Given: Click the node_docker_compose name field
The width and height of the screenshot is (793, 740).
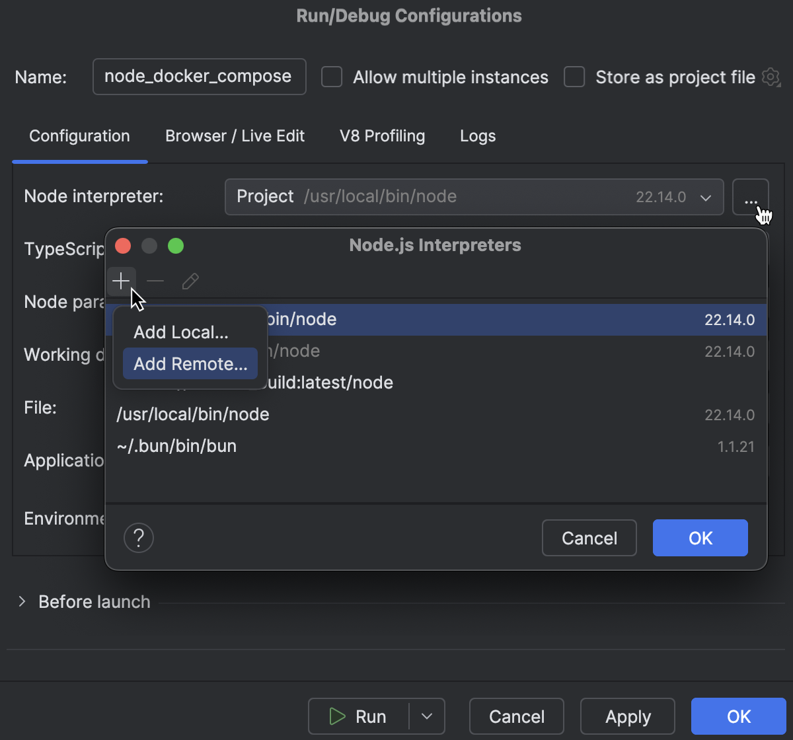Looking at the screenshot, I should [x=199, y=77].
